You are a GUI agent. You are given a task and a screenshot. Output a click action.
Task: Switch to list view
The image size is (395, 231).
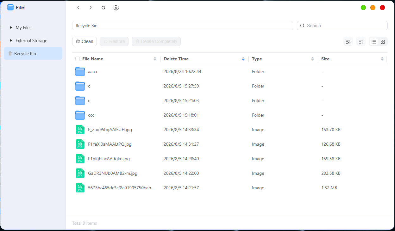pos(374,41)
